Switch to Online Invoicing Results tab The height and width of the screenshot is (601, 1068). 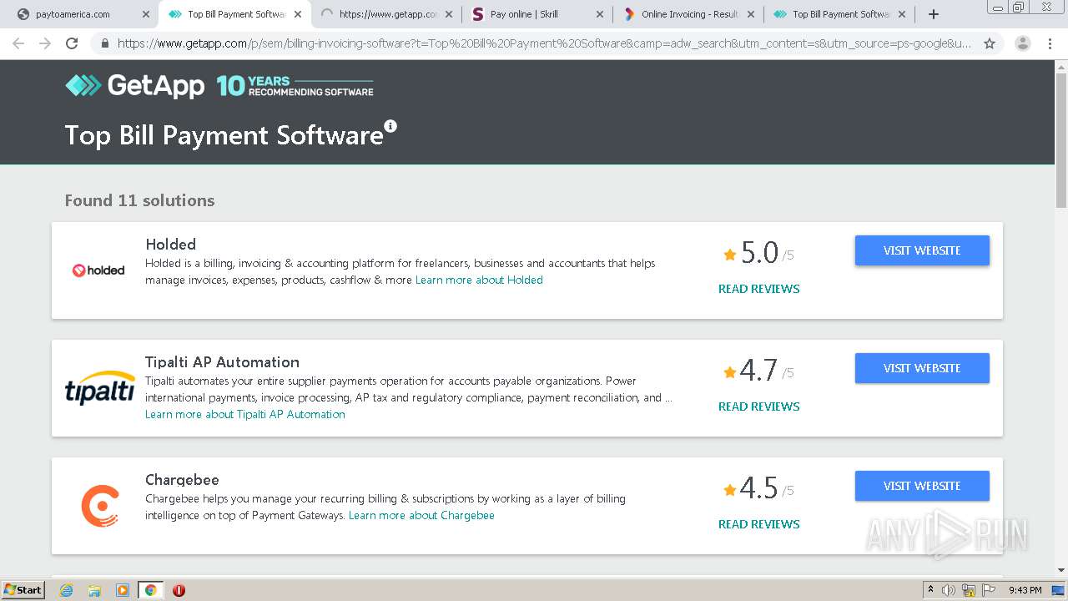tap(688, 14)
